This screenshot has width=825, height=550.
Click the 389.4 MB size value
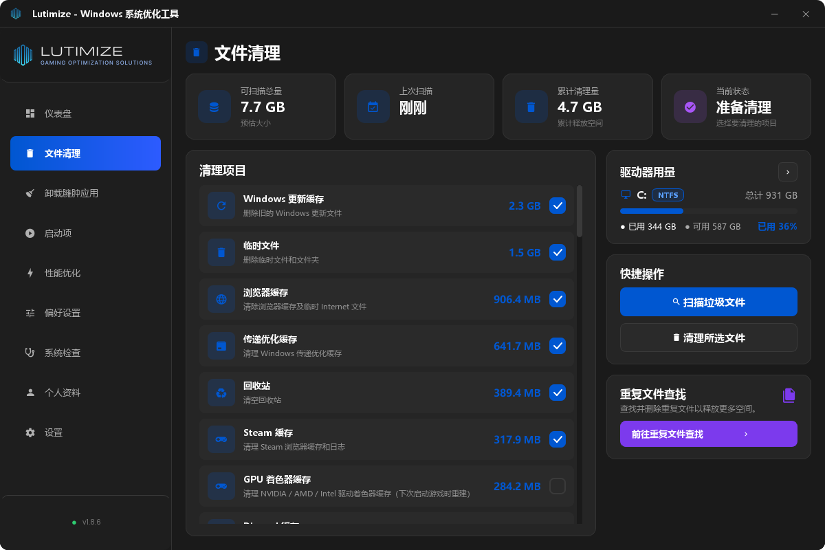click(517, 393)
